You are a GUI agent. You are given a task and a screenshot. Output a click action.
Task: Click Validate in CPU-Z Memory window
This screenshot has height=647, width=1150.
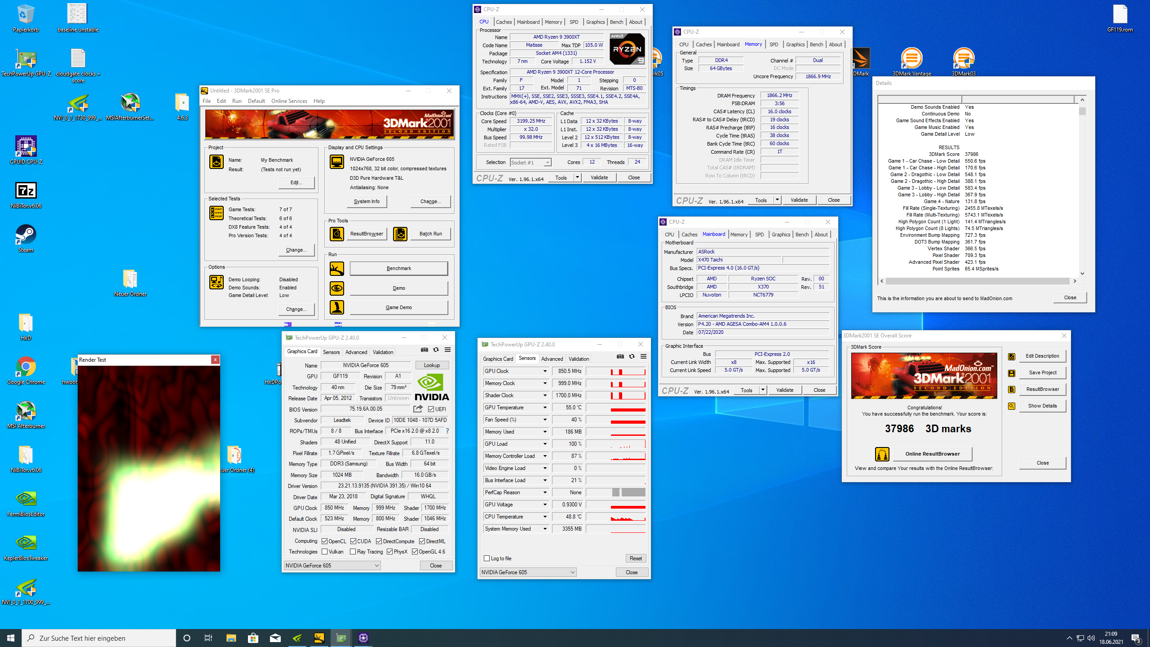click(799, 200)
